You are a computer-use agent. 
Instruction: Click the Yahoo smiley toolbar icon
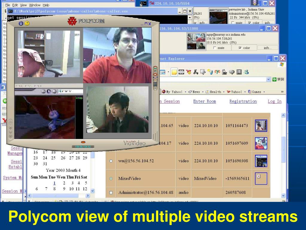coord(189,72)
